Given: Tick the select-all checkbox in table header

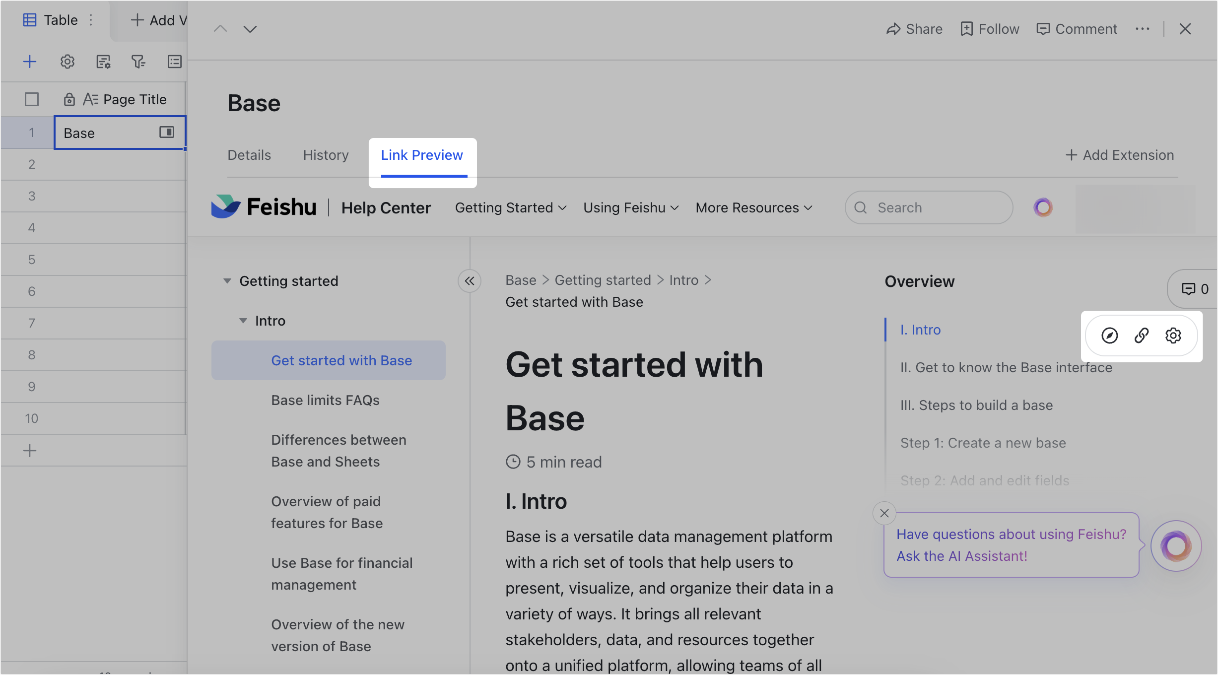Looking at the screenshot, I should [32, 99].
